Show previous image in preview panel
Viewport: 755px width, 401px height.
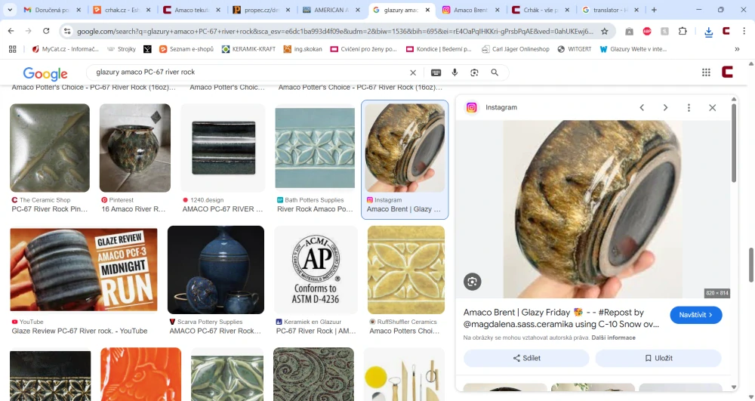point(642,107)
